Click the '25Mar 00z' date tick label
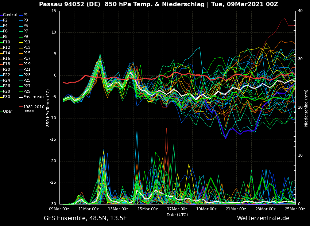 click(x=295, y=209)
